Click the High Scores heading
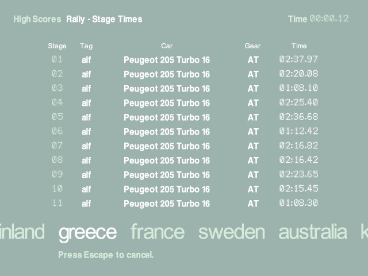This screenshot has height=276, width=368. pos(37,20)
